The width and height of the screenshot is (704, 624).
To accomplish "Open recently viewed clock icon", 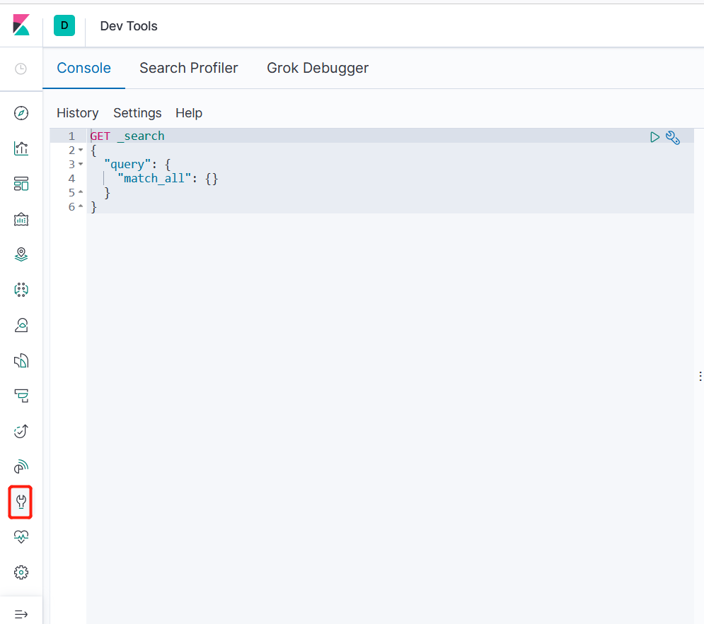I will [21, 69].
